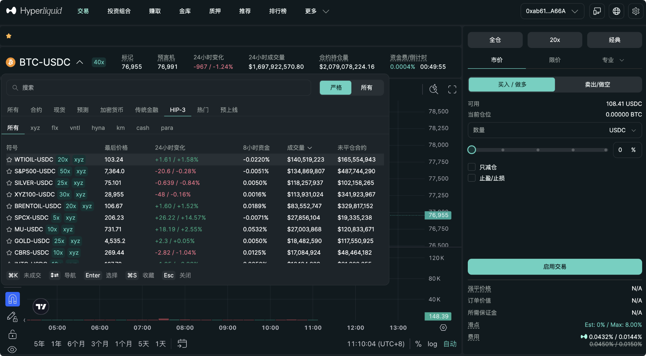This screenshot has height=356, width=646.
Task: Select 买入 / 做多 side
Action: pyautogui.click(x=512, y=85)
